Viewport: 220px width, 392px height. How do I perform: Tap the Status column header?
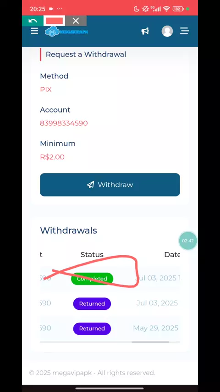[92, 254]
